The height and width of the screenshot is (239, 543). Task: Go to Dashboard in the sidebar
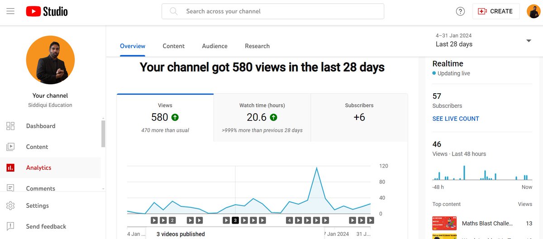tap(50, 126)
